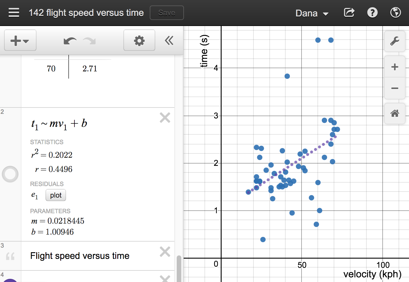Open the Dana account dropdown
The image size is (409, 282).
pos(312,13)
